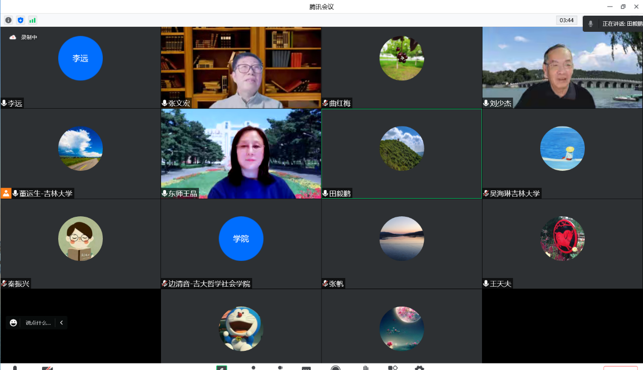Check the green network signal icon

coord(32,20)
